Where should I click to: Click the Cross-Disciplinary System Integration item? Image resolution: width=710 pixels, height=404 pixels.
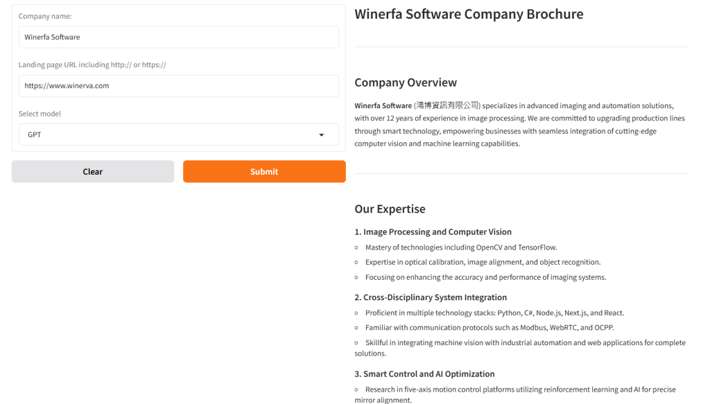(x=431, y=297)
